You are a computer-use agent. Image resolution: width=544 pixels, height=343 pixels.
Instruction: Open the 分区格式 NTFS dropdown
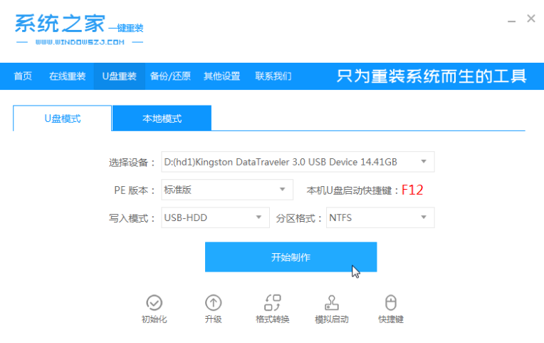[x=380, y=217]
